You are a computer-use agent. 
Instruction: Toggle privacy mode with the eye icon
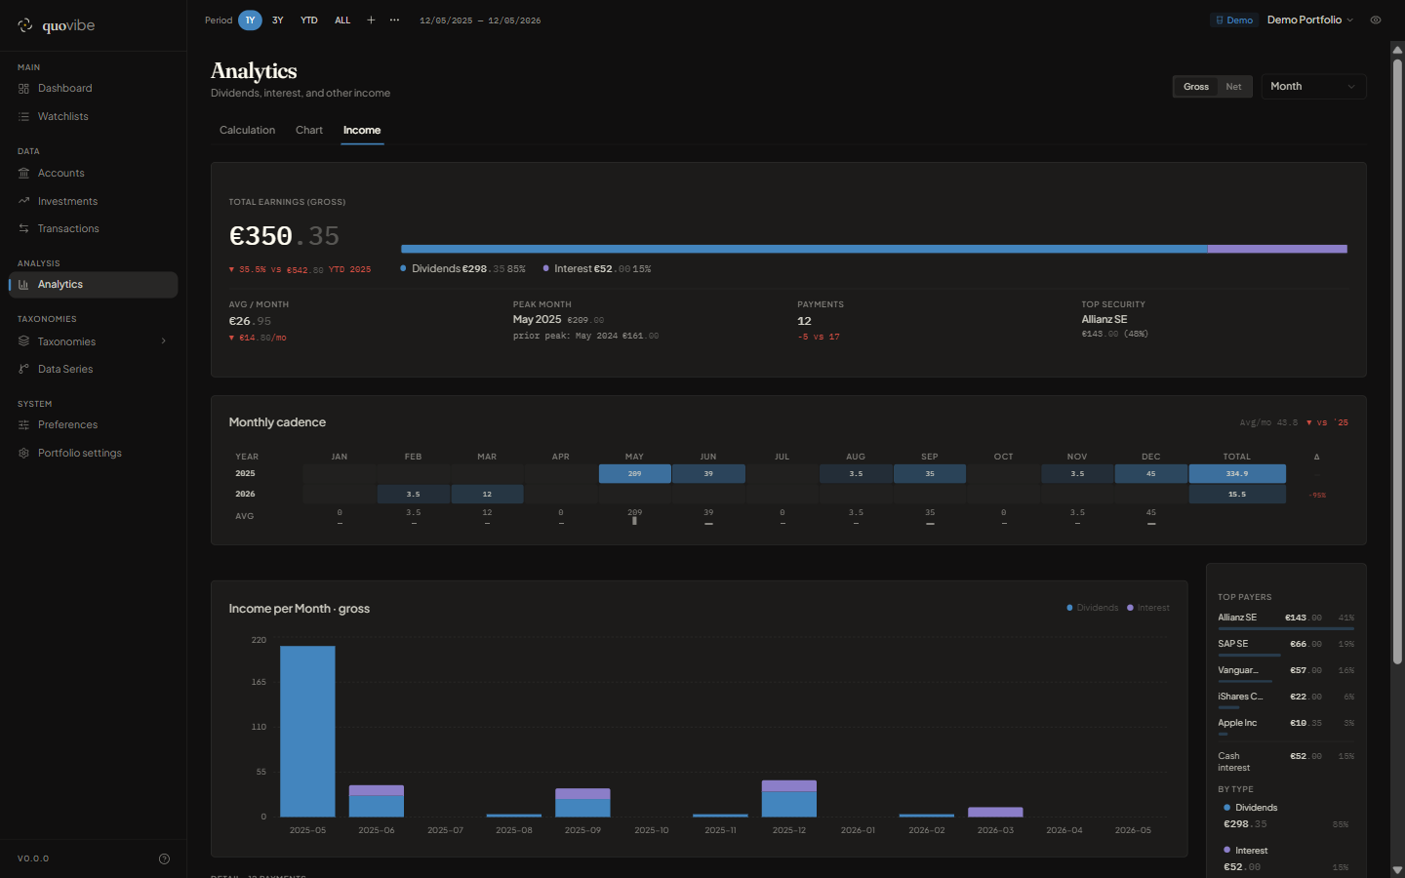tap(1376, 20)
